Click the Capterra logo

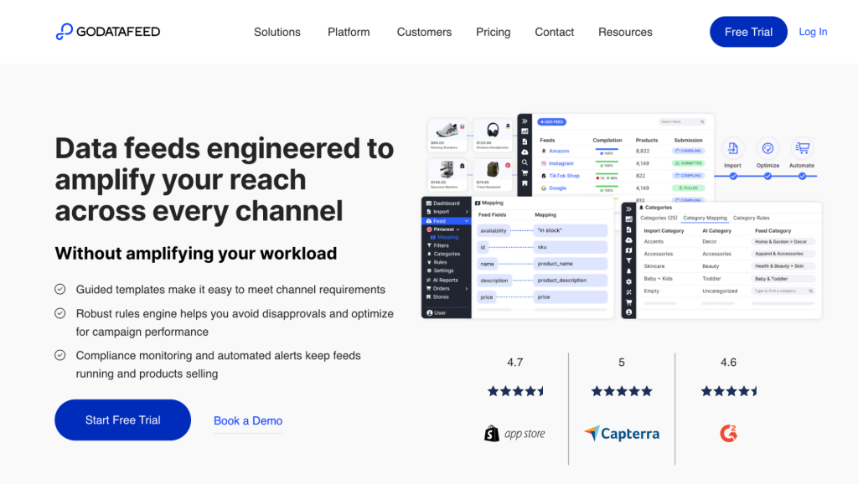click(622, 434)
